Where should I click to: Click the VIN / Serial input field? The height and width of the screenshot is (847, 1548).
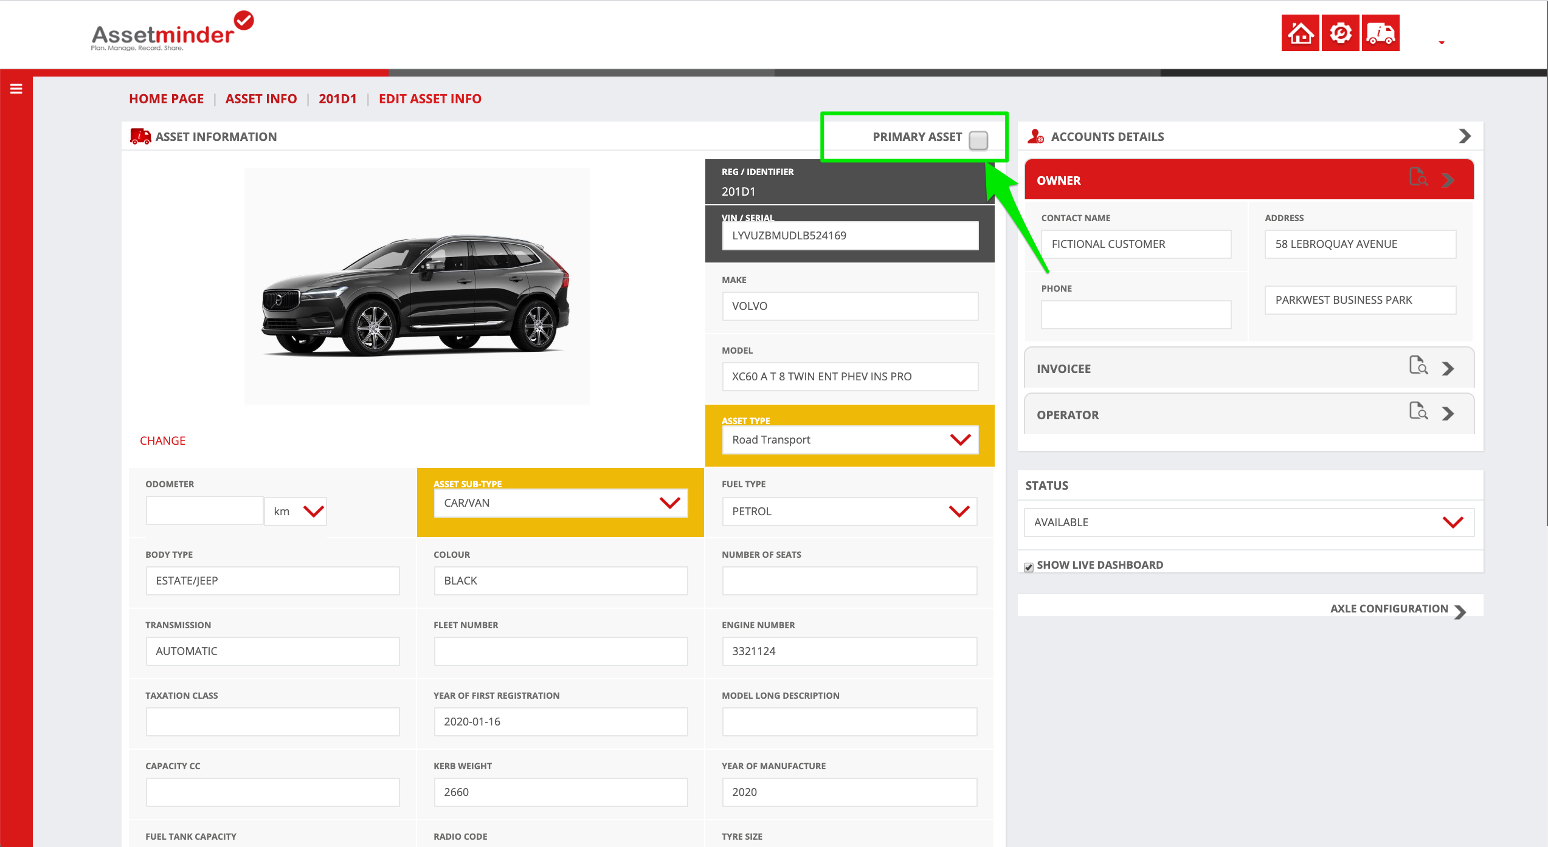point(850,236)
